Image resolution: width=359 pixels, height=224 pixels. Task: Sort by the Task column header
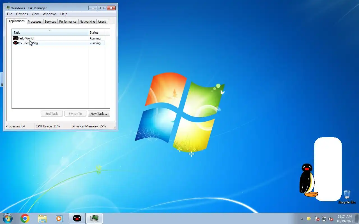[x=50, y=32]
